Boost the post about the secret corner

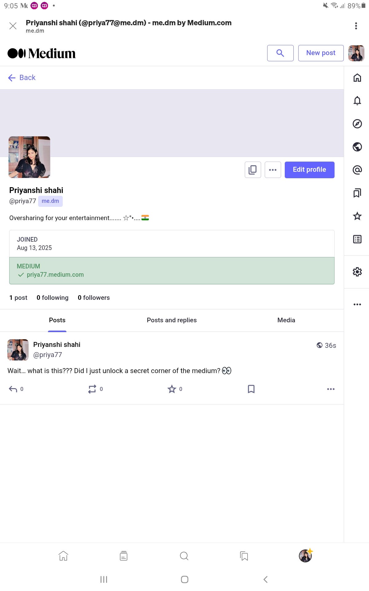pyautogui.click(x=93, y=389)
